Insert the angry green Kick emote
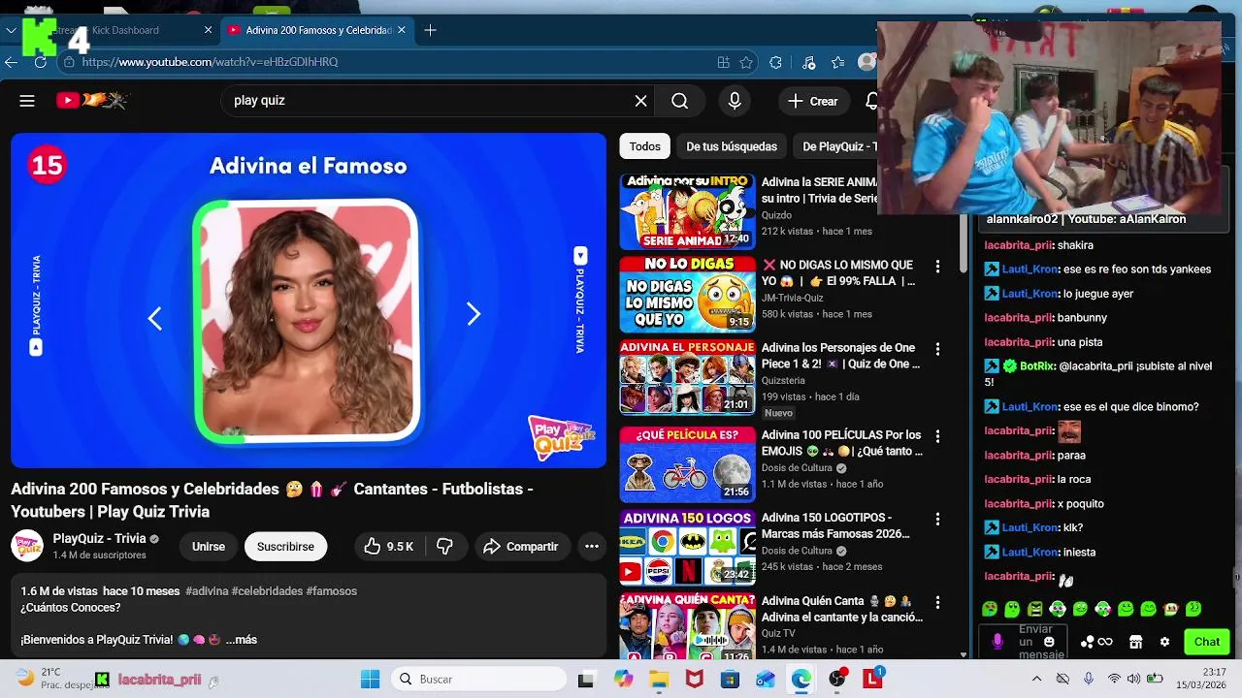This screenshot has height=698, width=1242. click(x=1035, y=609)
